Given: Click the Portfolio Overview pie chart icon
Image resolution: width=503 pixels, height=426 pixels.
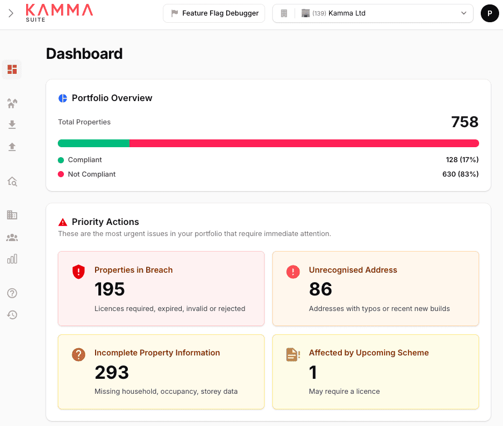Looking at the screenshot, I should 63,98.
